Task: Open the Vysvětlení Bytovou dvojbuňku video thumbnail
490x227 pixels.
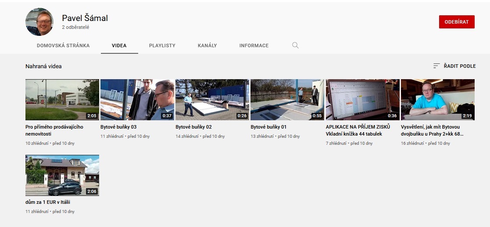Action: (x=437, y=100)
